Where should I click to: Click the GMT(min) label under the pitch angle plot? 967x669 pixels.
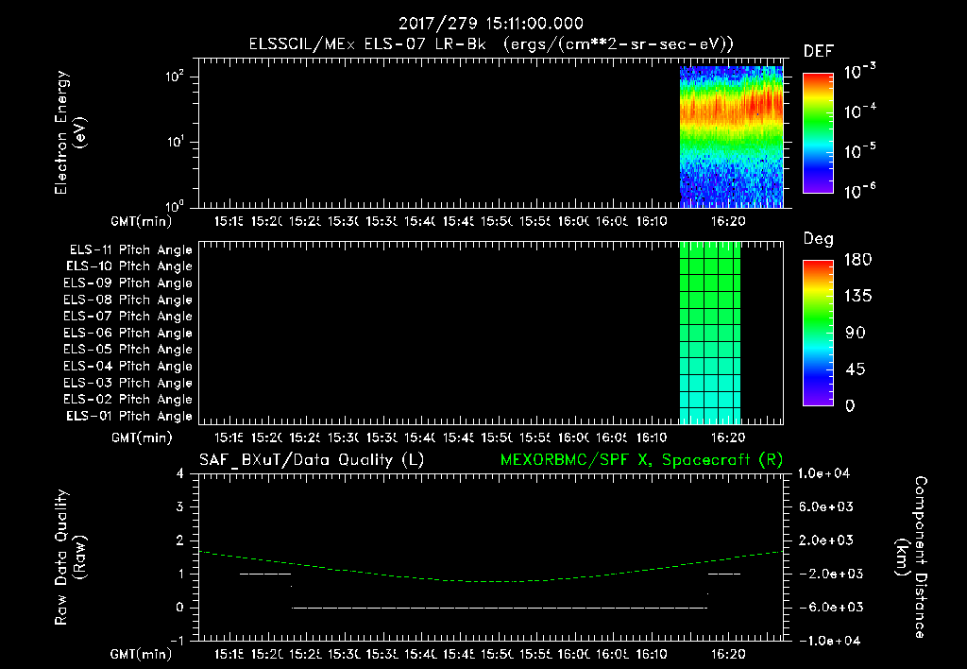142,438
